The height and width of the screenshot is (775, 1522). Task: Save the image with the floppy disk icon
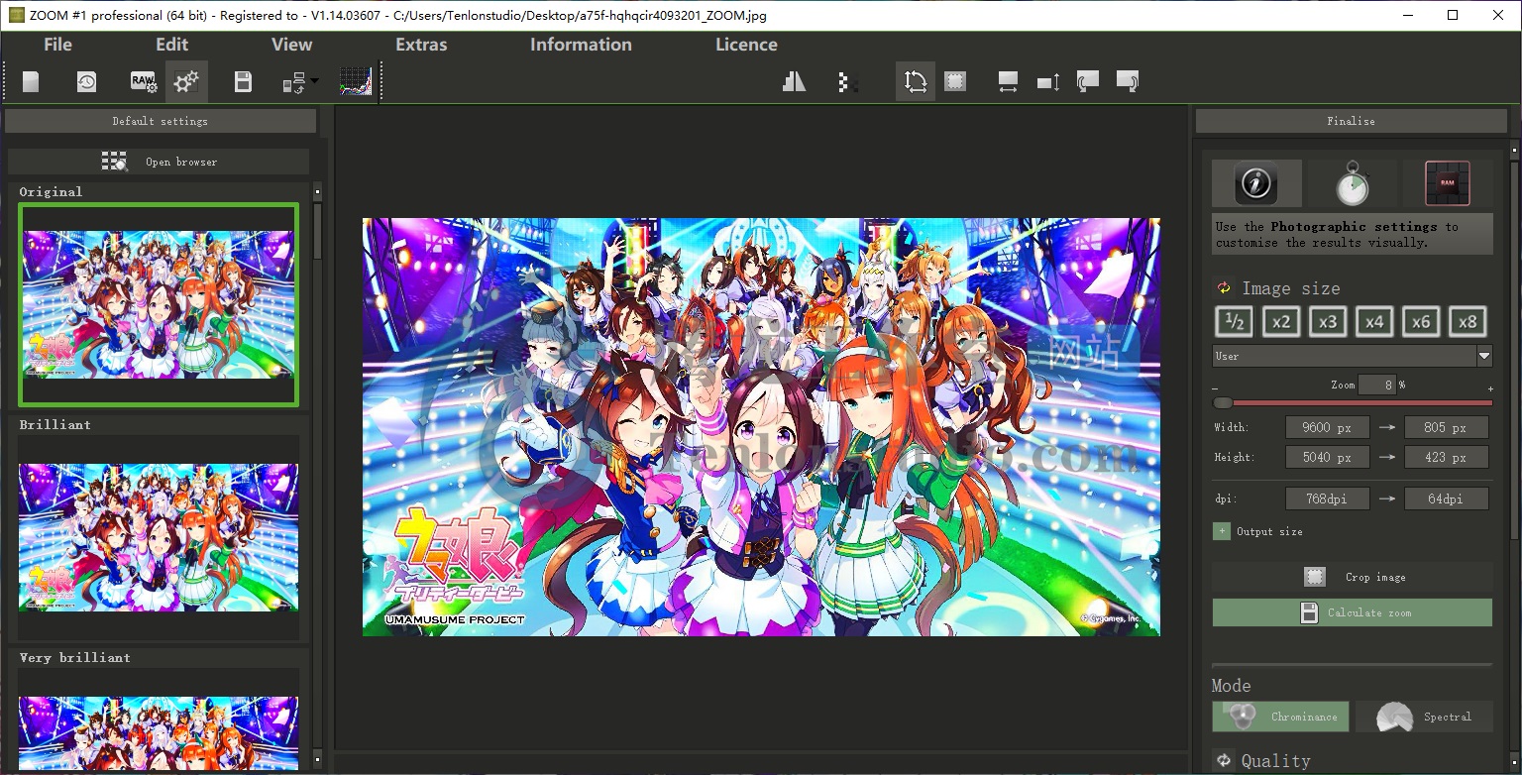243,81
